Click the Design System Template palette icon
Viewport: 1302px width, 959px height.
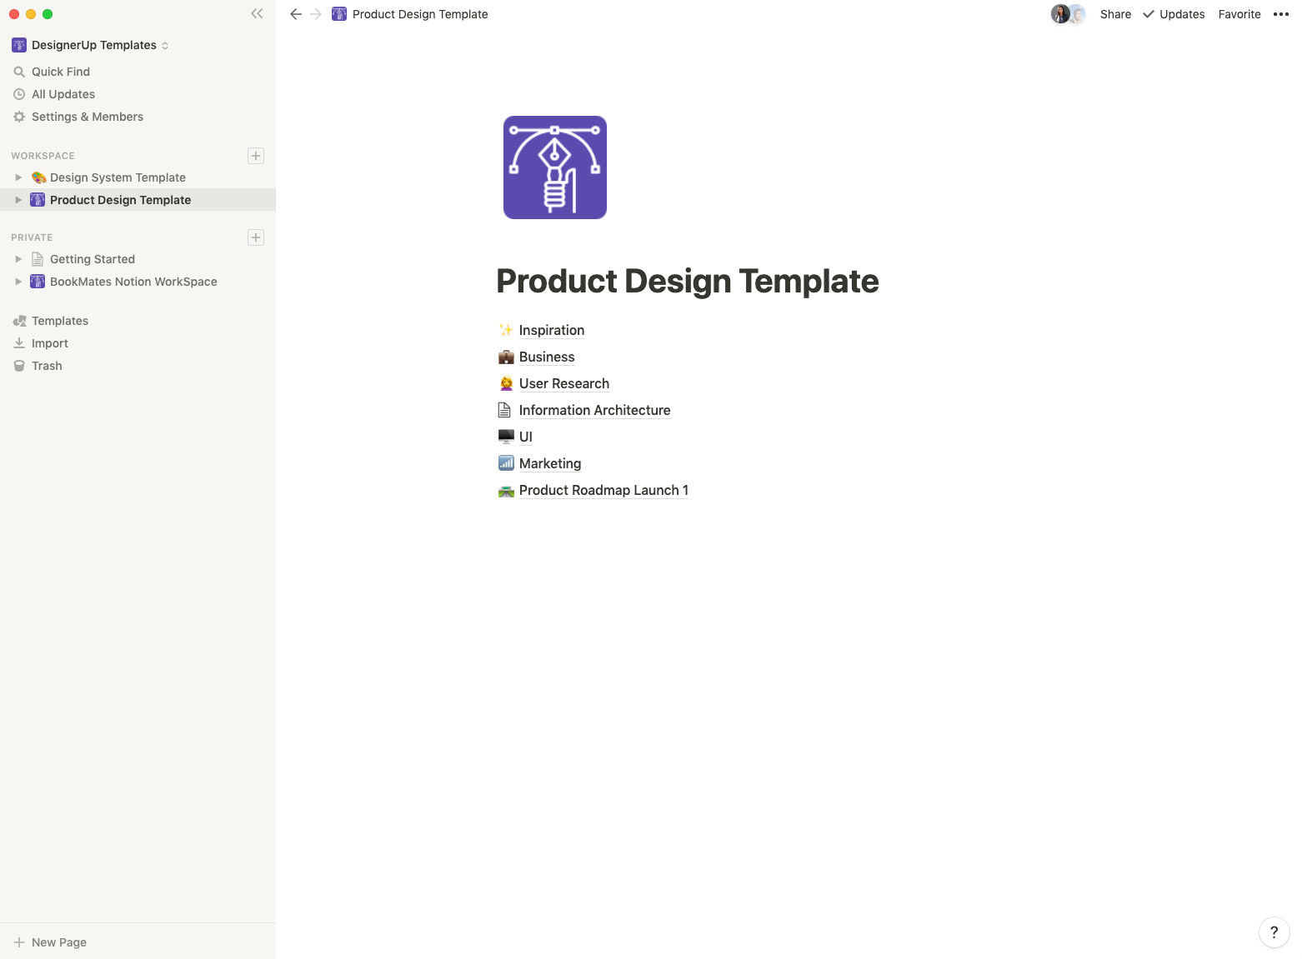tap(38, 177)
